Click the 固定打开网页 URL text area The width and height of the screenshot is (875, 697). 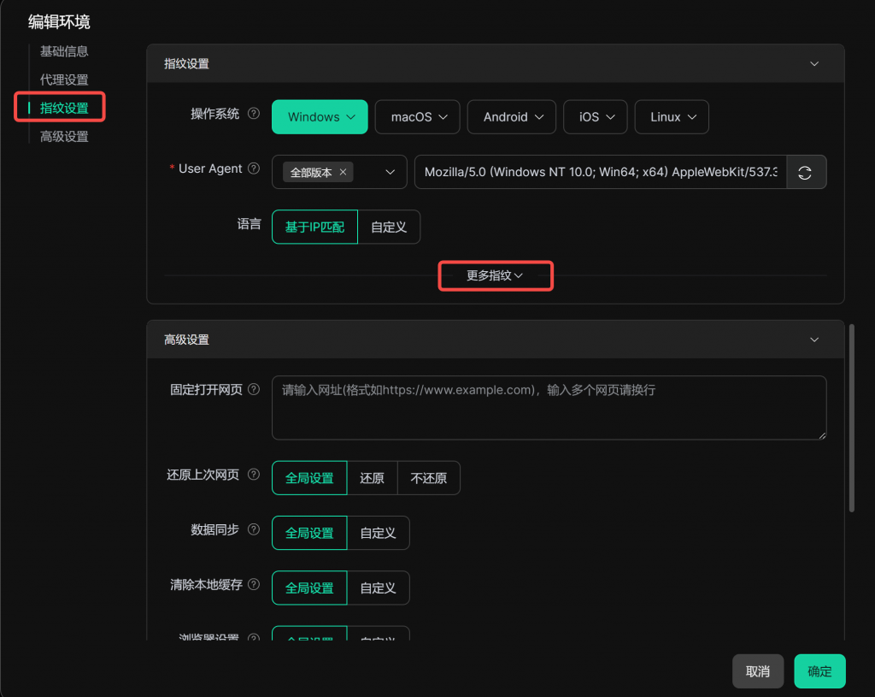(x=549, y=408)
